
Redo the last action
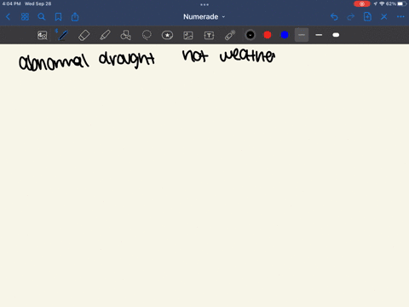pyautogui.click(x=351, y=17)
